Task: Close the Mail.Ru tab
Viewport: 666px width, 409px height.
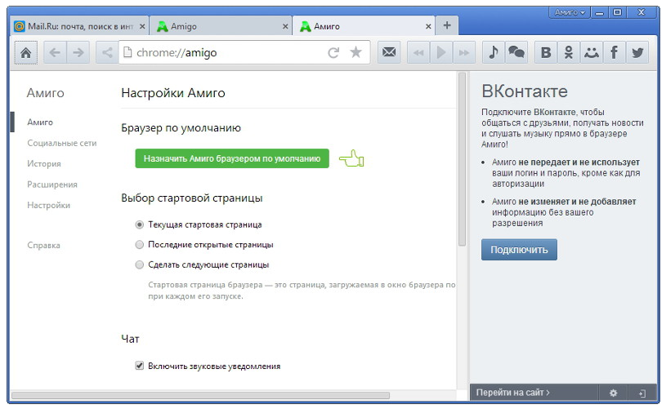Action: [x=142, y=26]
